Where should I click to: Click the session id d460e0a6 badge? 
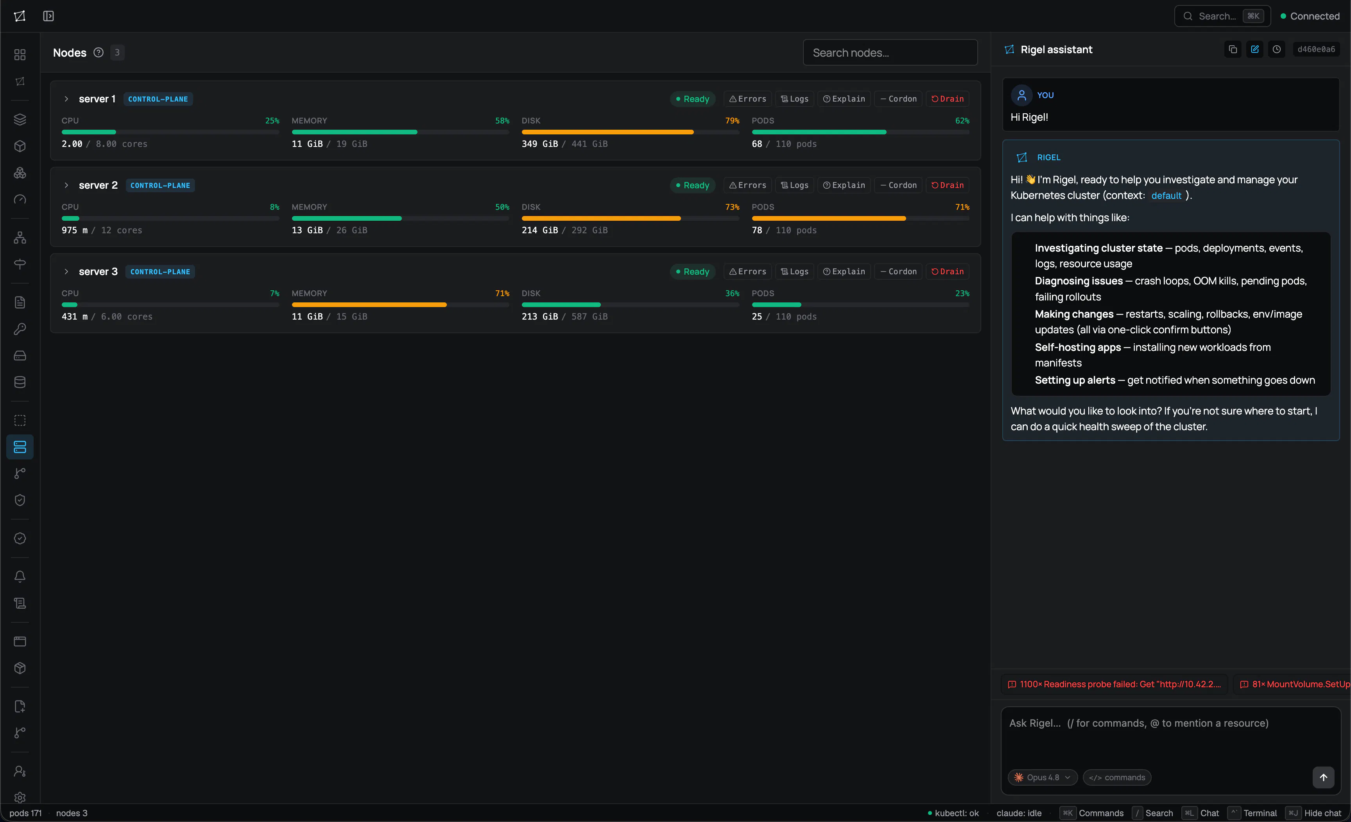(1316, 49)
